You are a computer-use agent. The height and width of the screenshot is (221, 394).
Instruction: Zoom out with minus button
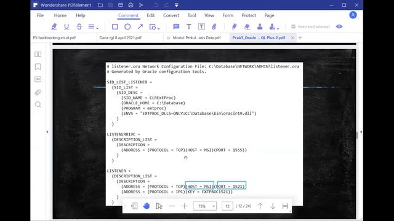pos(172,206)
